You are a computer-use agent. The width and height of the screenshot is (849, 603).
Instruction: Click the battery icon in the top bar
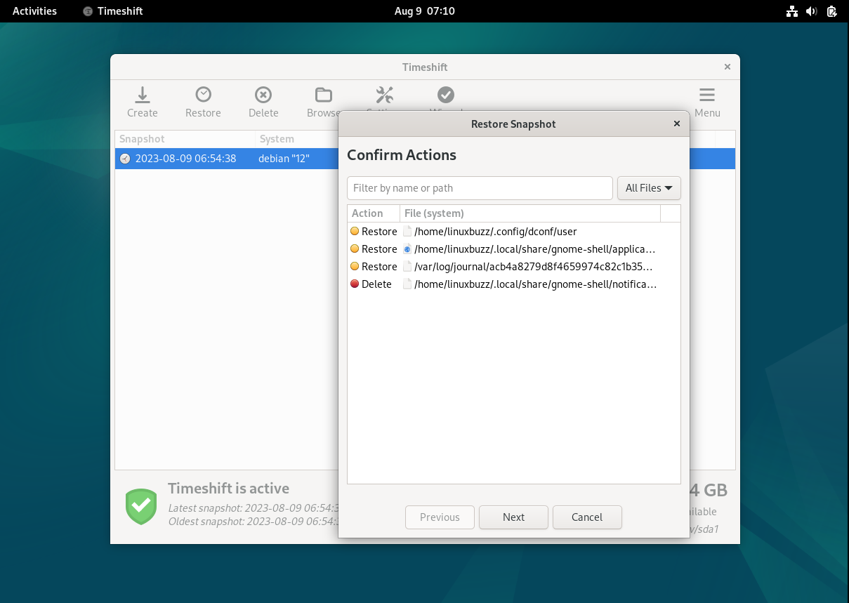point(831,11)
